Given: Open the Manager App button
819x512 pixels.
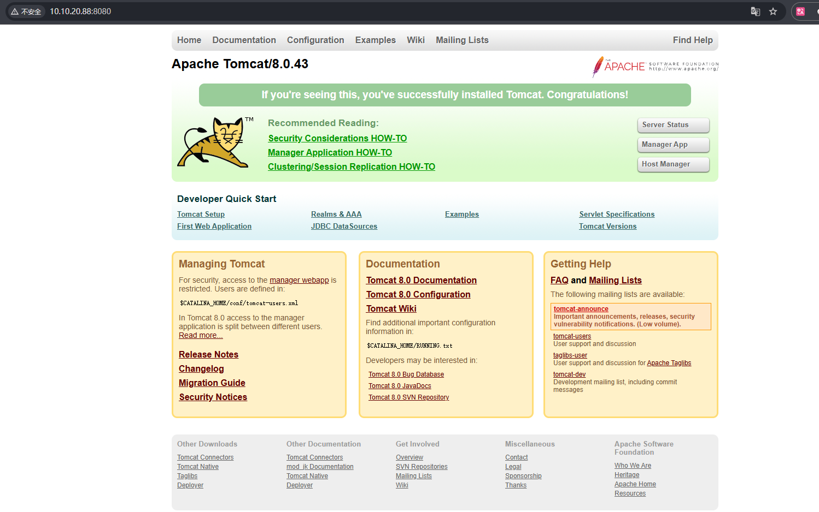Looking at the screenshot, I should tap(673, 145).
